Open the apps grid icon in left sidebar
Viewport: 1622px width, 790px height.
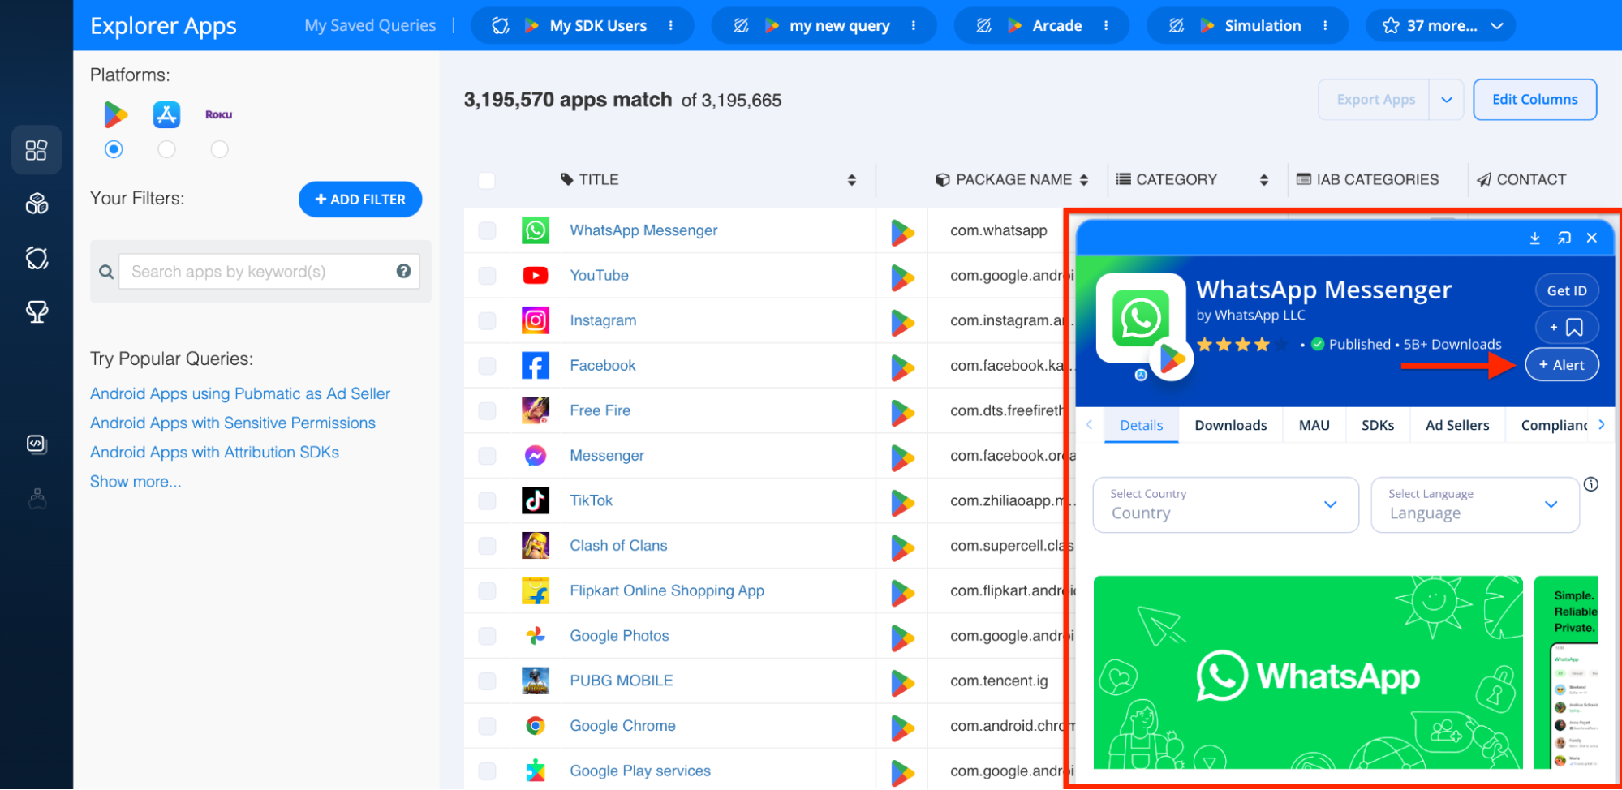pos(37,150)
